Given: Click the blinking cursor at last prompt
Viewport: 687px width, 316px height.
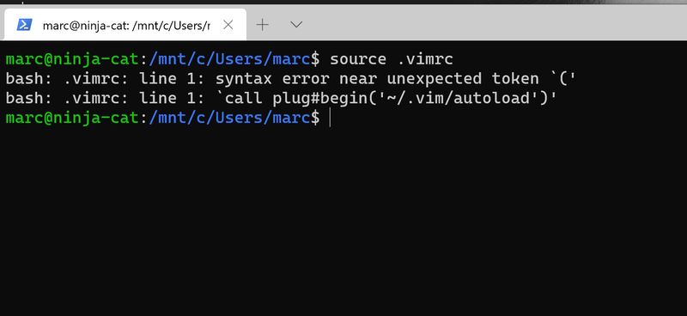Looking at the screenshot, I should click(330, 118).
